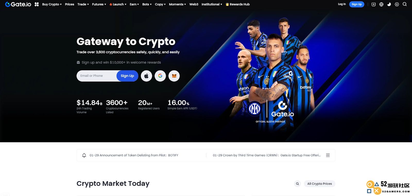Viewport: 412px width, 196px height.
Task: Sign up with Apple icon
Action: click(x=147, y=76)
